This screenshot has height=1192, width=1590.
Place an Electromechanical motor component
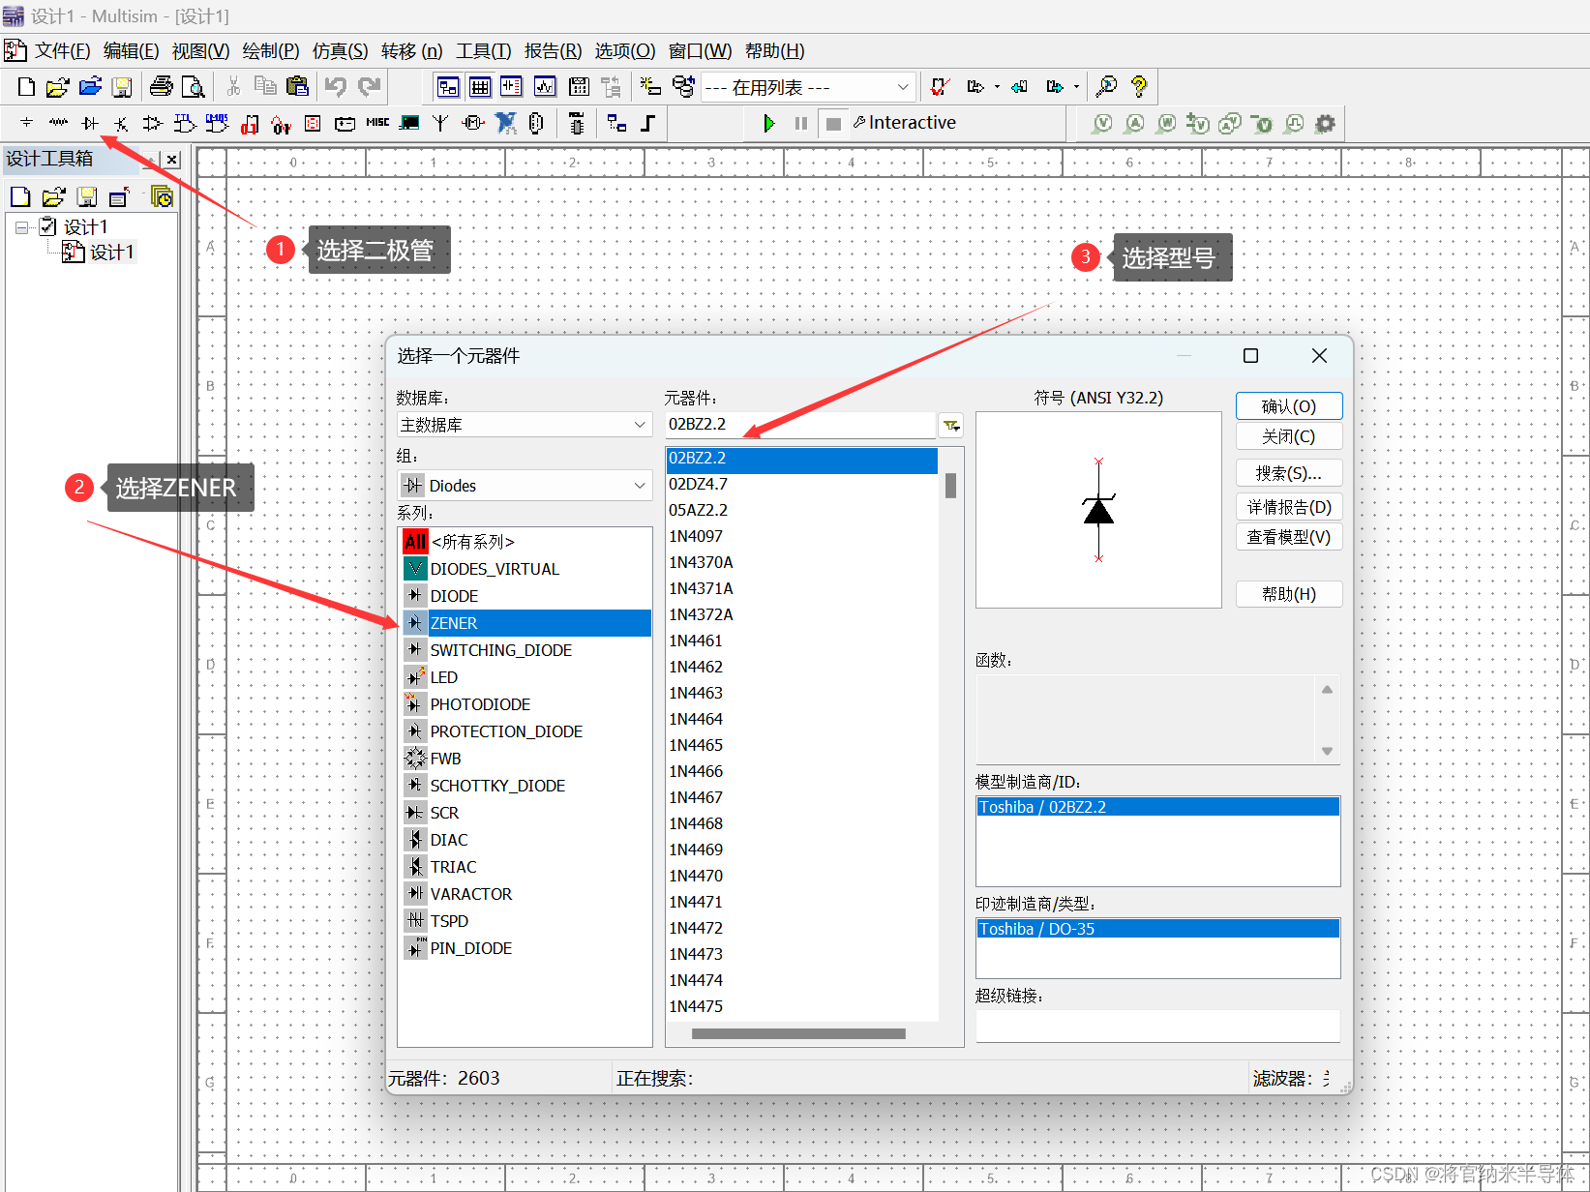[x=473, y=123]
